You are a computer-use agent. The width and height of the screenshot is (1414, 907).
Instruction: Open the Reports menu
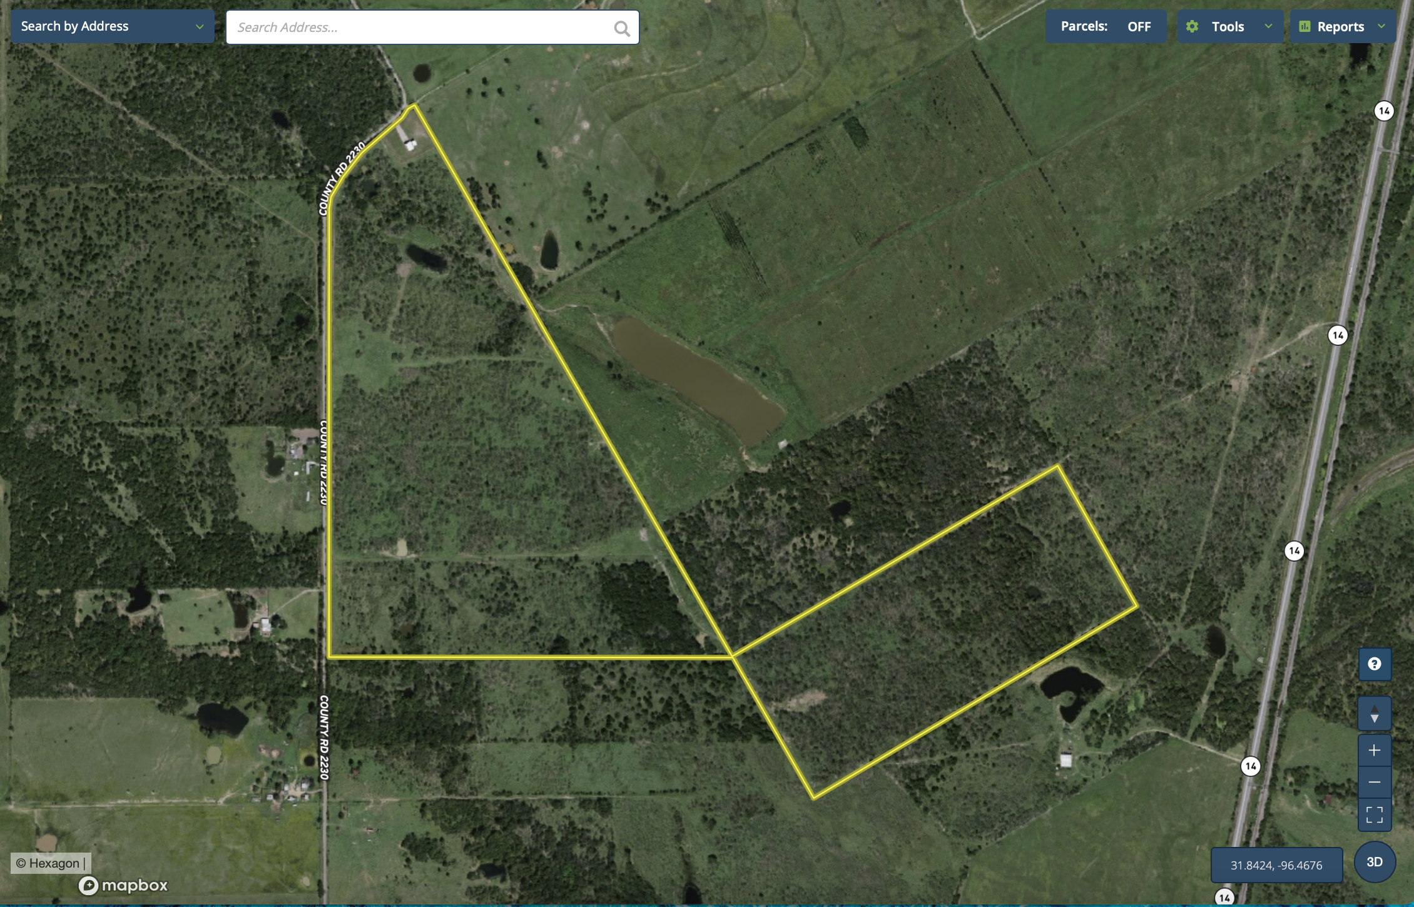1340,26
